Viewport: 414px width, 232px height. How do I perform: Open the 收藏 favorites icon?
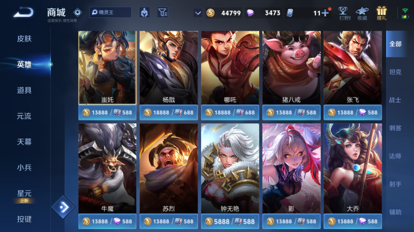tap(362, 13)
